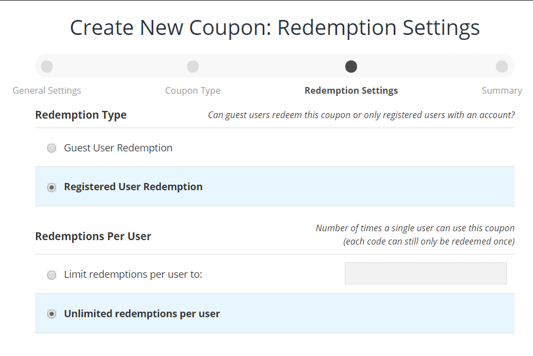533x356 pixels.
Task: Click the Redemption Settings step dot
Action: (351, 67)
